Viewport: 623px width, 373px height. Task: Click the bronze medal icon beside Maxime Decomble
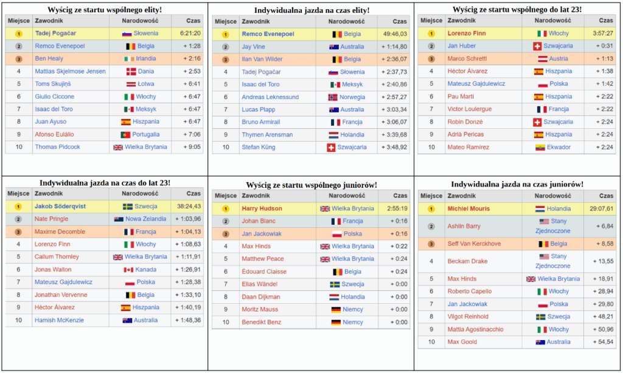pyautogui.click(x=18, y=232)
